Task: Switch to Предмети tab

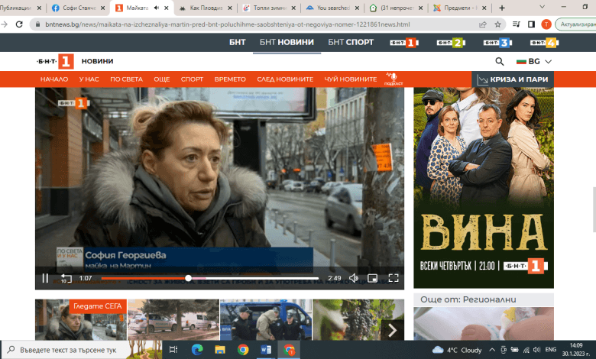Action: coord(460,8)
